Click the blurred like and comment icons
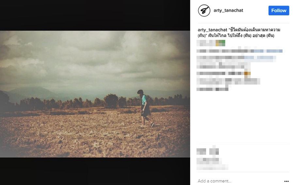This screenshot has width=294, height=185. point(208,151)
